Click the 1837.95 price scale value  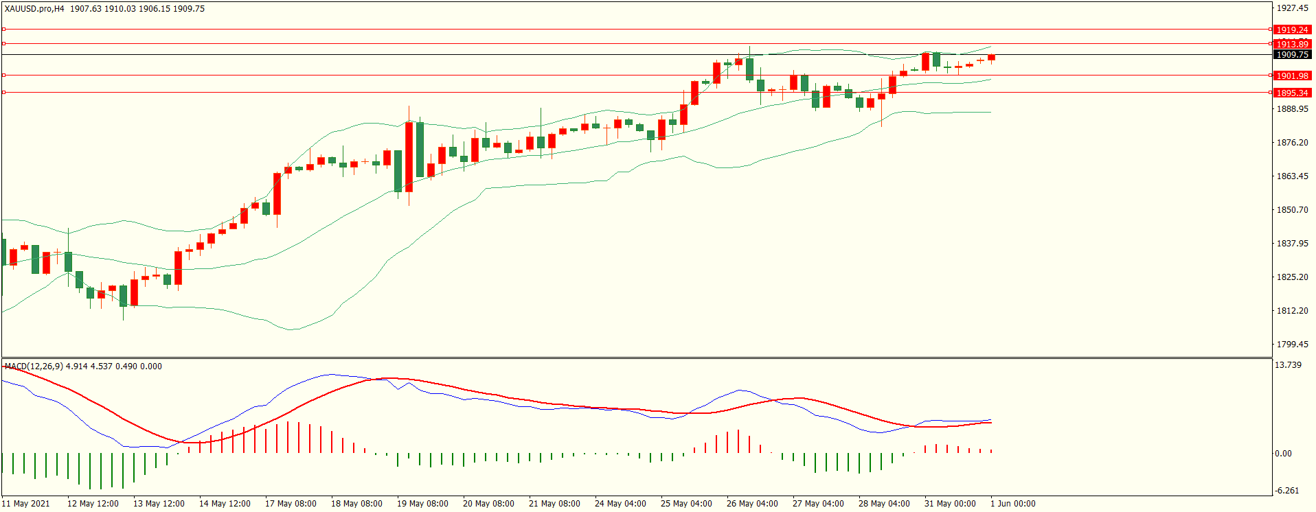coord(1292,244)
